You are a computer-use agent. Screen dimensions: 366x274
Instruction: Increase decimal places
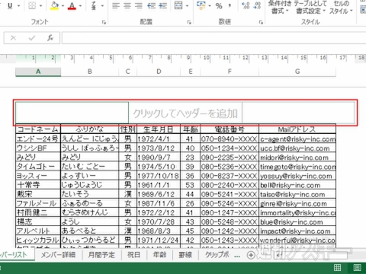click(x=246, y=5)
